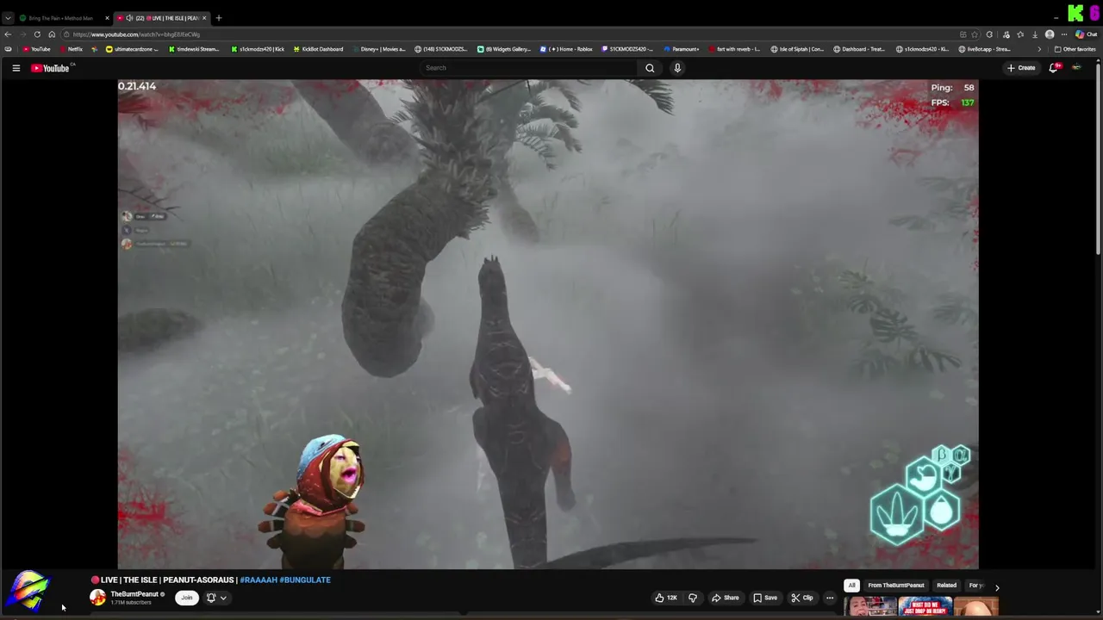Open browser profile avatar
This screenshot has width=1103, height=620.
point(1050,34)
